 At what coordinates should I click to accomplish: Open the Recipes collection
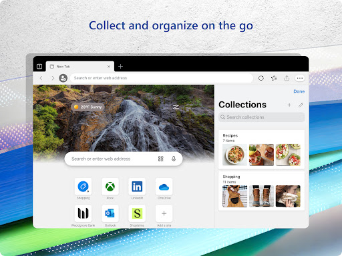pos(261,149)
